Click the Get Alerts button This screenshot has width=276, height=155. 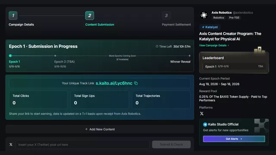click(x=234, y=139)
